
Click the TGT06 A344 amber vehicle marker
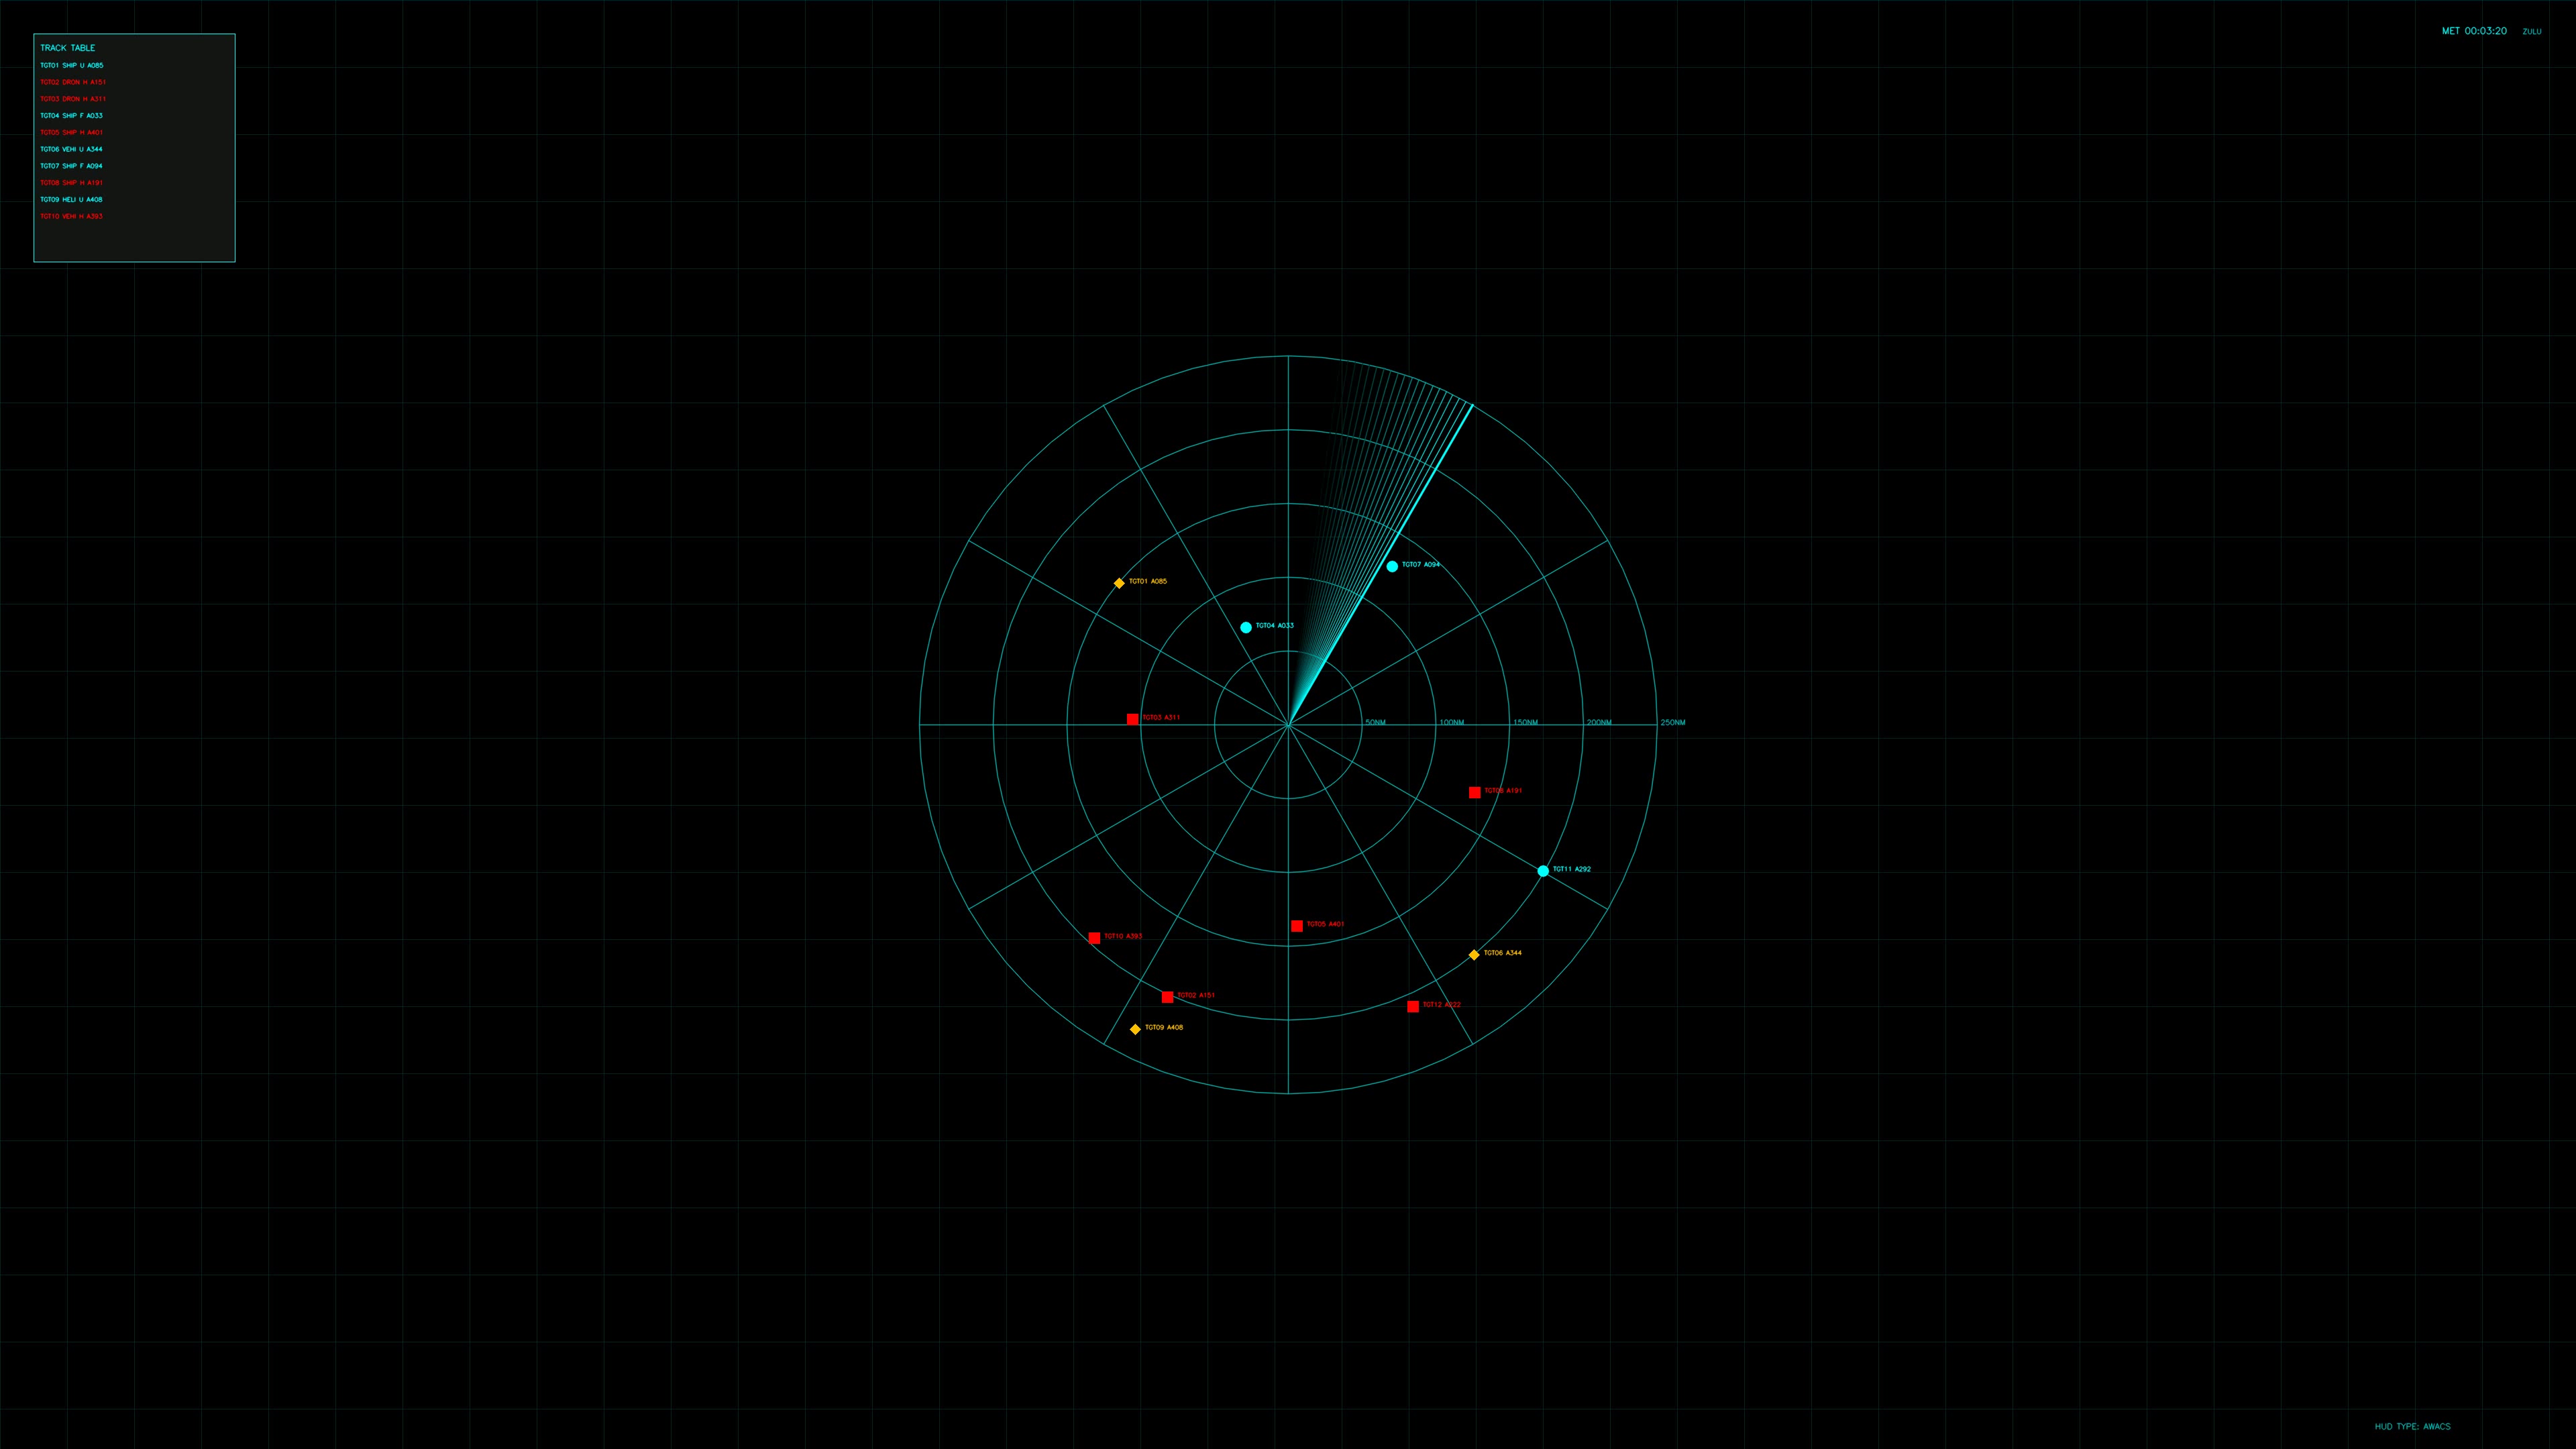tap(1473, 955)
